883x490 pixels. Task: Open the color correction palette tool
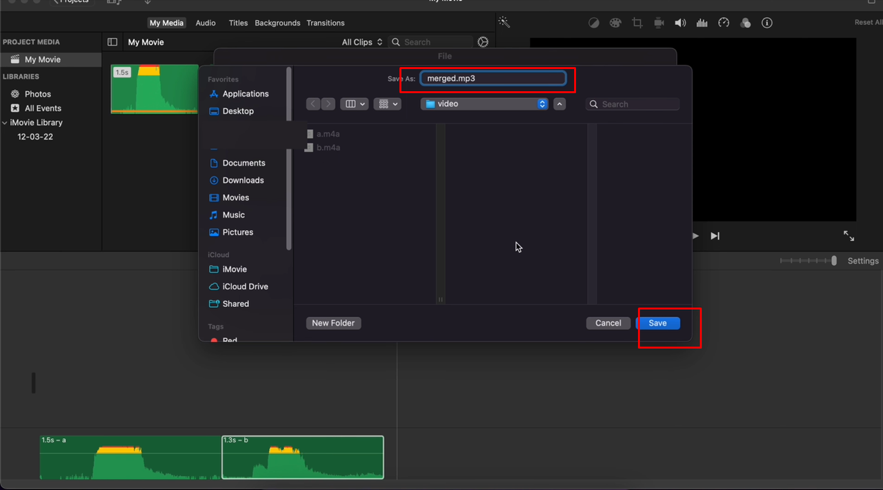[615, 23]
